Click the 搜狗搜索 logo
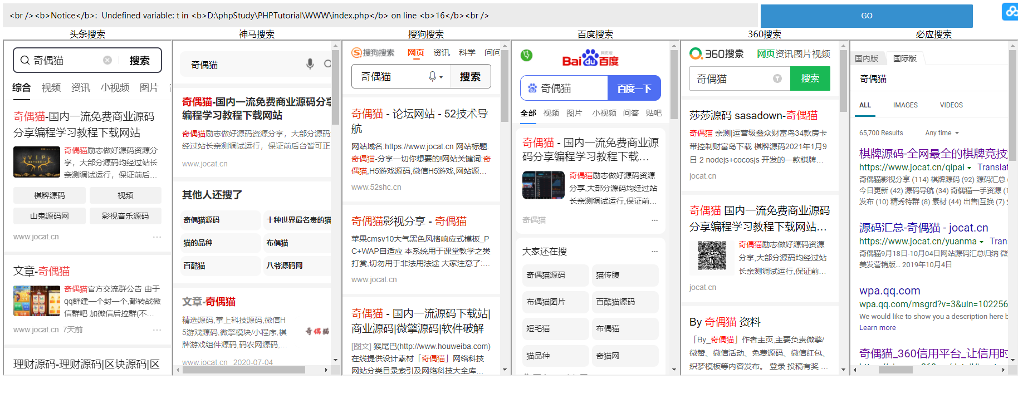The image size is (1018, 418). click(x=373, y=53)
